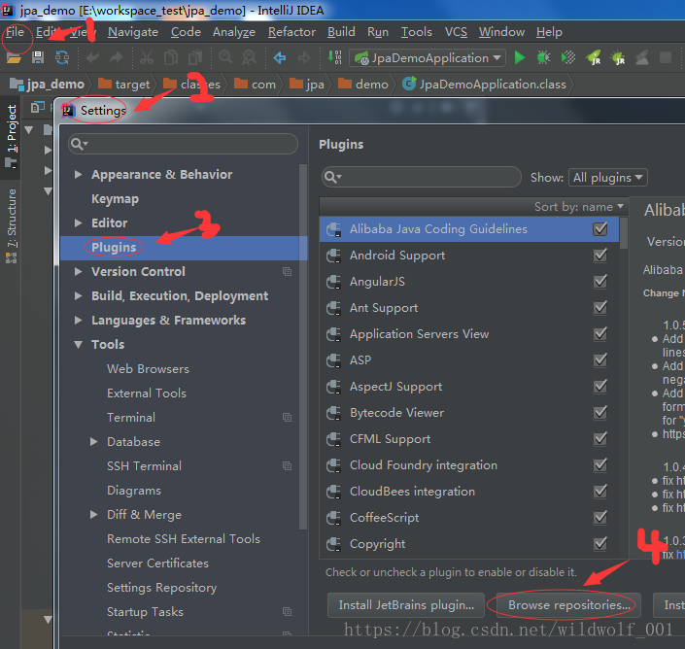Open the Build menu

(341, 32)
